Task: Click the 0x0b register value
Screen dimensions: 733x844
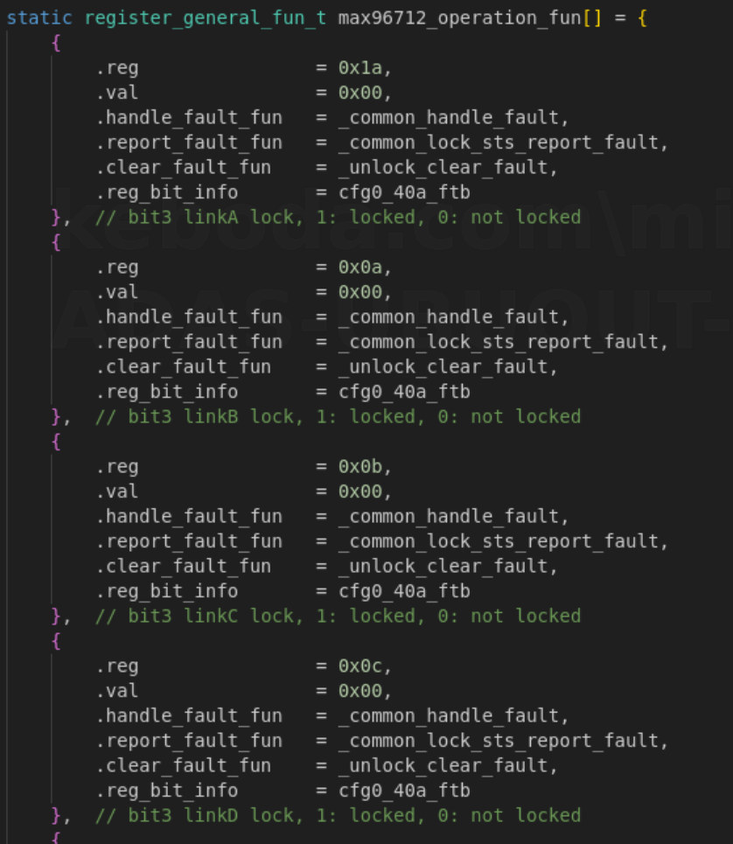Action: (x=360, y=466)
